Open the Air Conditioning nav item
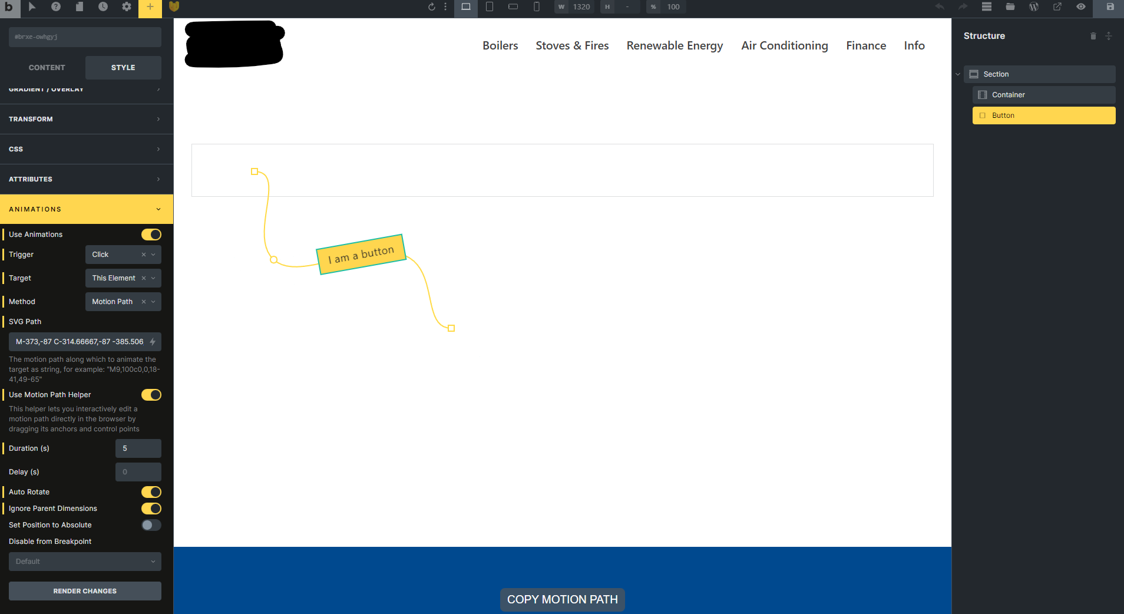Screen dimensions: 1124x614 784,46
